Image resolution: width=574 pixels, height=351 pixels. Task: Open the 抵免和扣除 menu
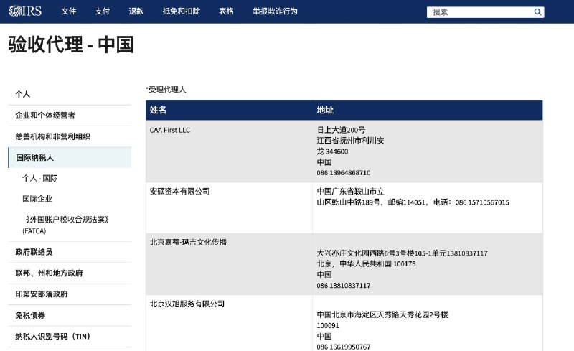[182, 11]
